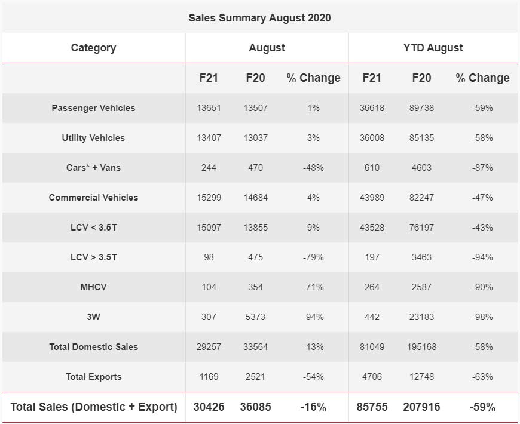
Task: Select the Utility Vehicles row label
Action: point(93,138)
